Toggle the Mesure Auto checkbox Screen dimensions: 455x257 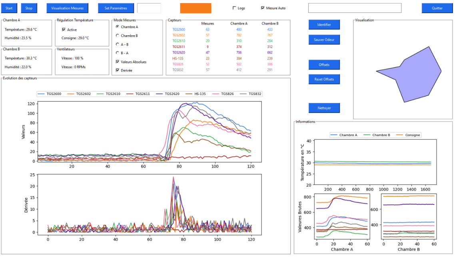click(263, 8)
